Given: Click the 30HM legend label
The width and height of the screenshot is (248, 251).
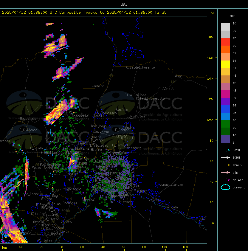Looking at the screenshot, I should (x=236, y=157).
